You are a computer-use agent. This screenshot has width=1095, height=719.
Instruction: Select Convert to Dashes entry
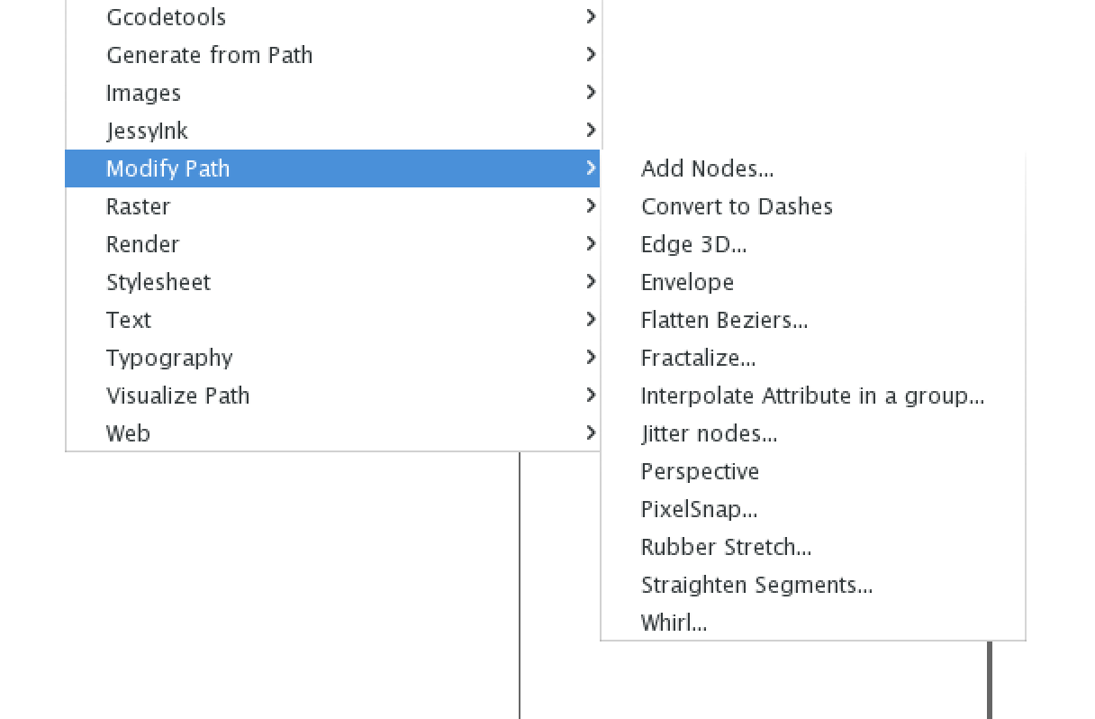tap(737, 206)
